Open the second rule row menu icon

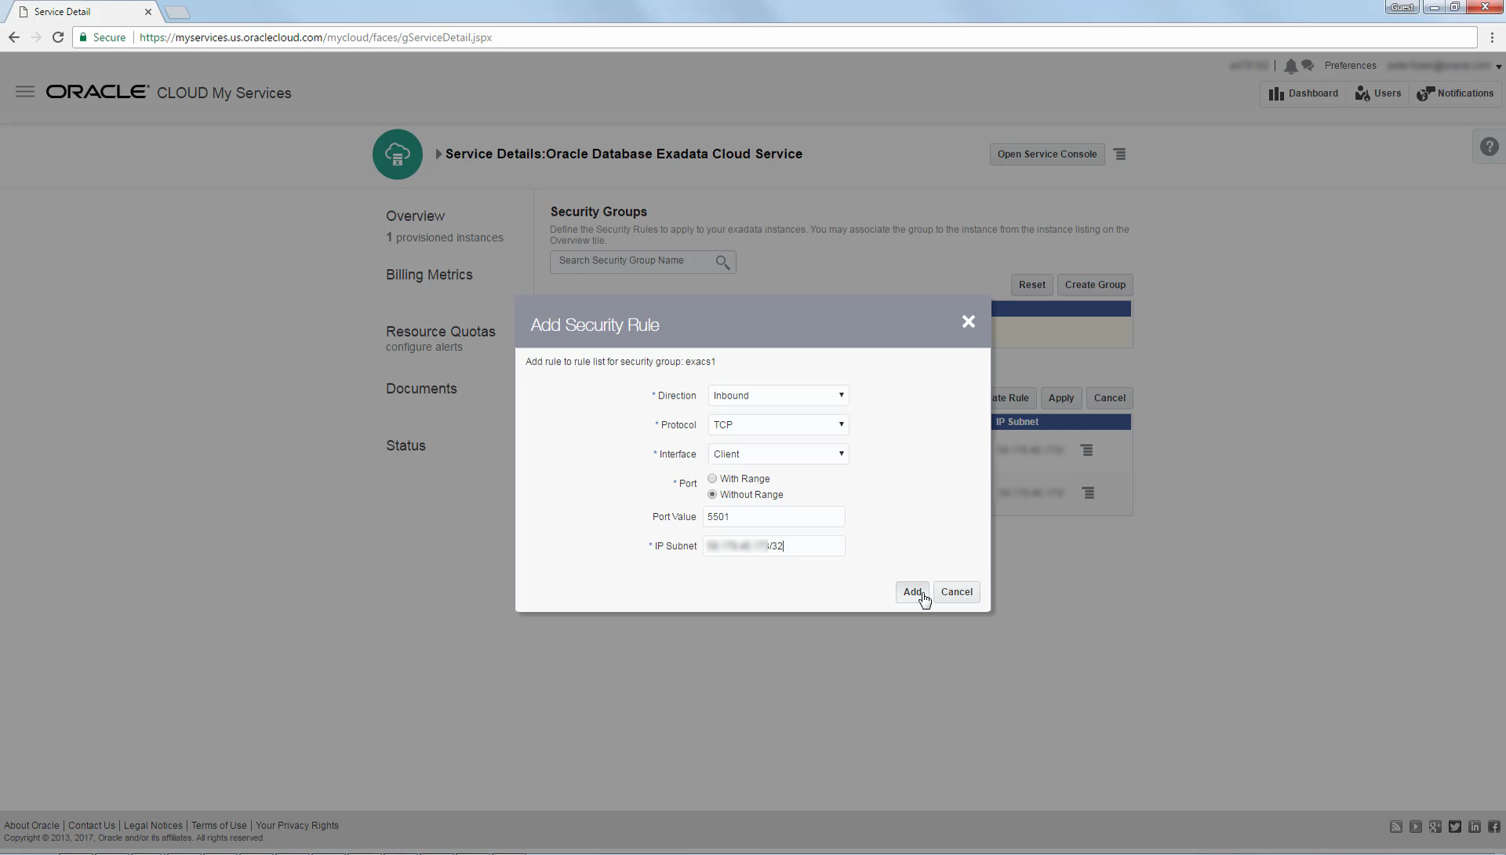click(1088, 493)
